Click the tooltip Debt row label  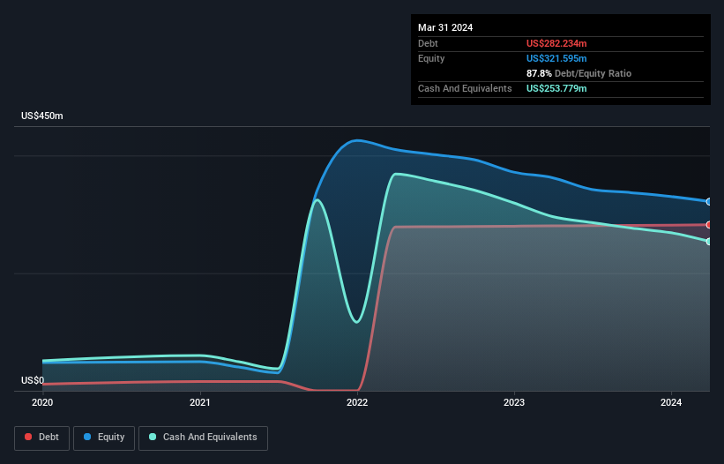pyautogui.click(x=428, y=43)
